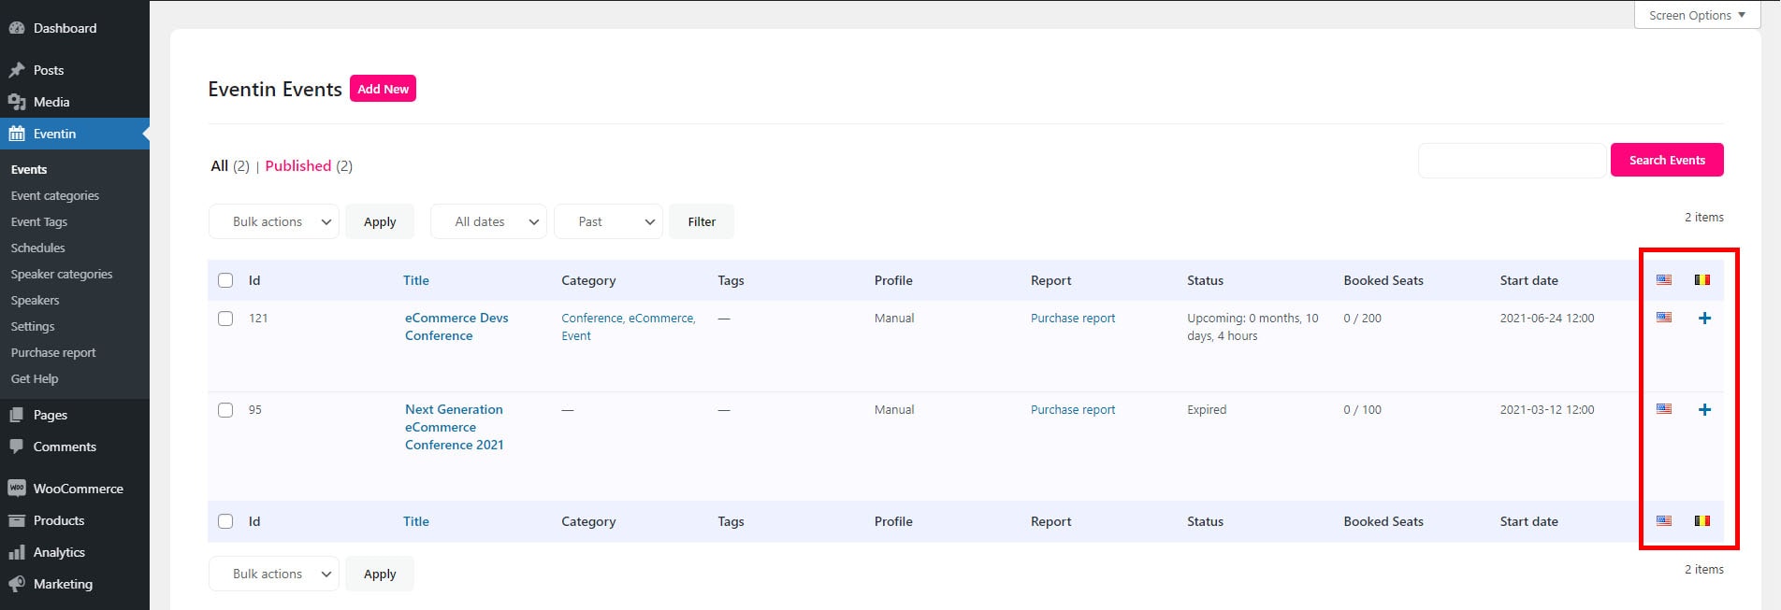Click the Add New button
Image resolution: width=1781 pixels, height=610 pixels.
point(383,89)
